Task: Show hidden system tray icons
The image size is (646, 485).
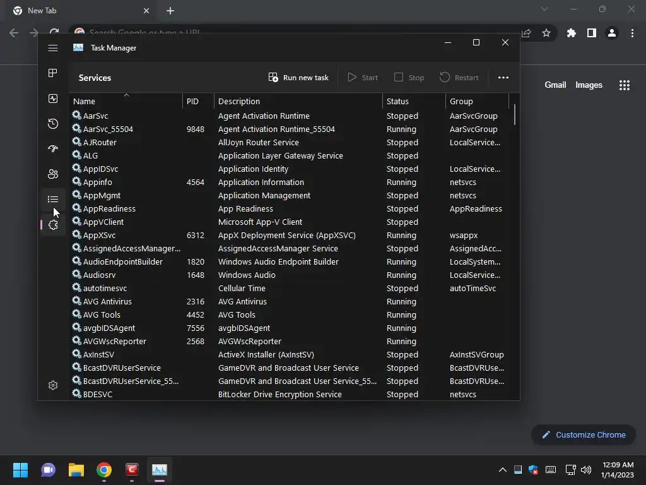Action: [503, 470]
